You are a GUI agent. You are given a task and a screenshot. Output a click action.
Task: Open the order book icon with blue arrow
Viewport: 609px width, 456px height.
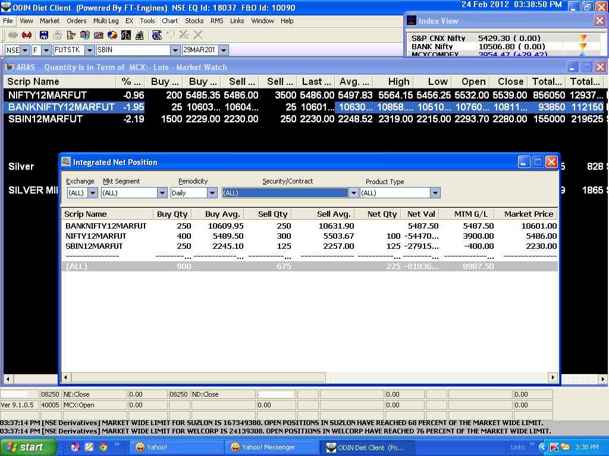tap(84, 35)
